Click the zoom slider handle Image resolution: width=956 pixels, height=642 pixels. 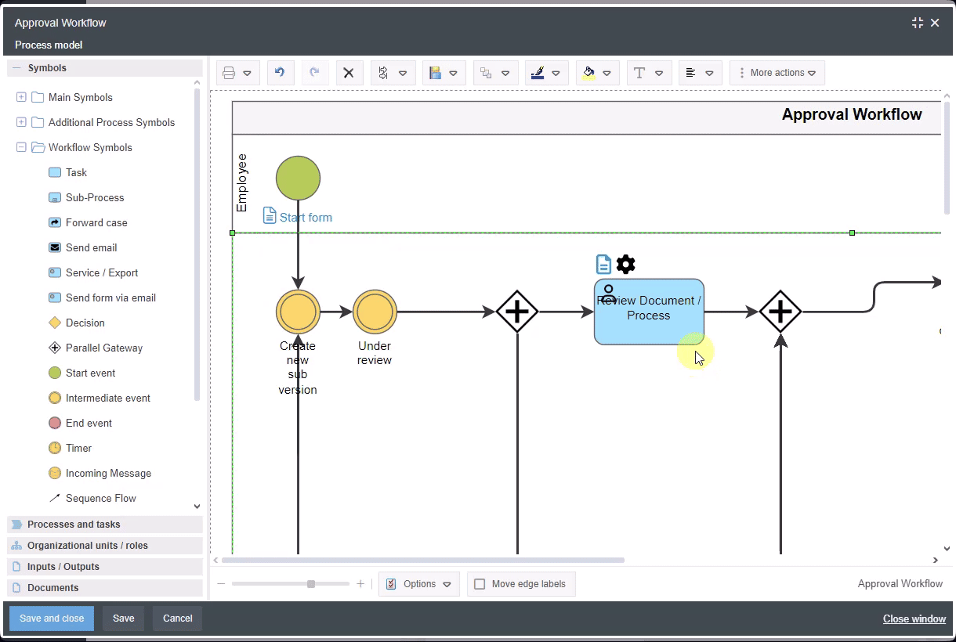[x=311, y=584]
